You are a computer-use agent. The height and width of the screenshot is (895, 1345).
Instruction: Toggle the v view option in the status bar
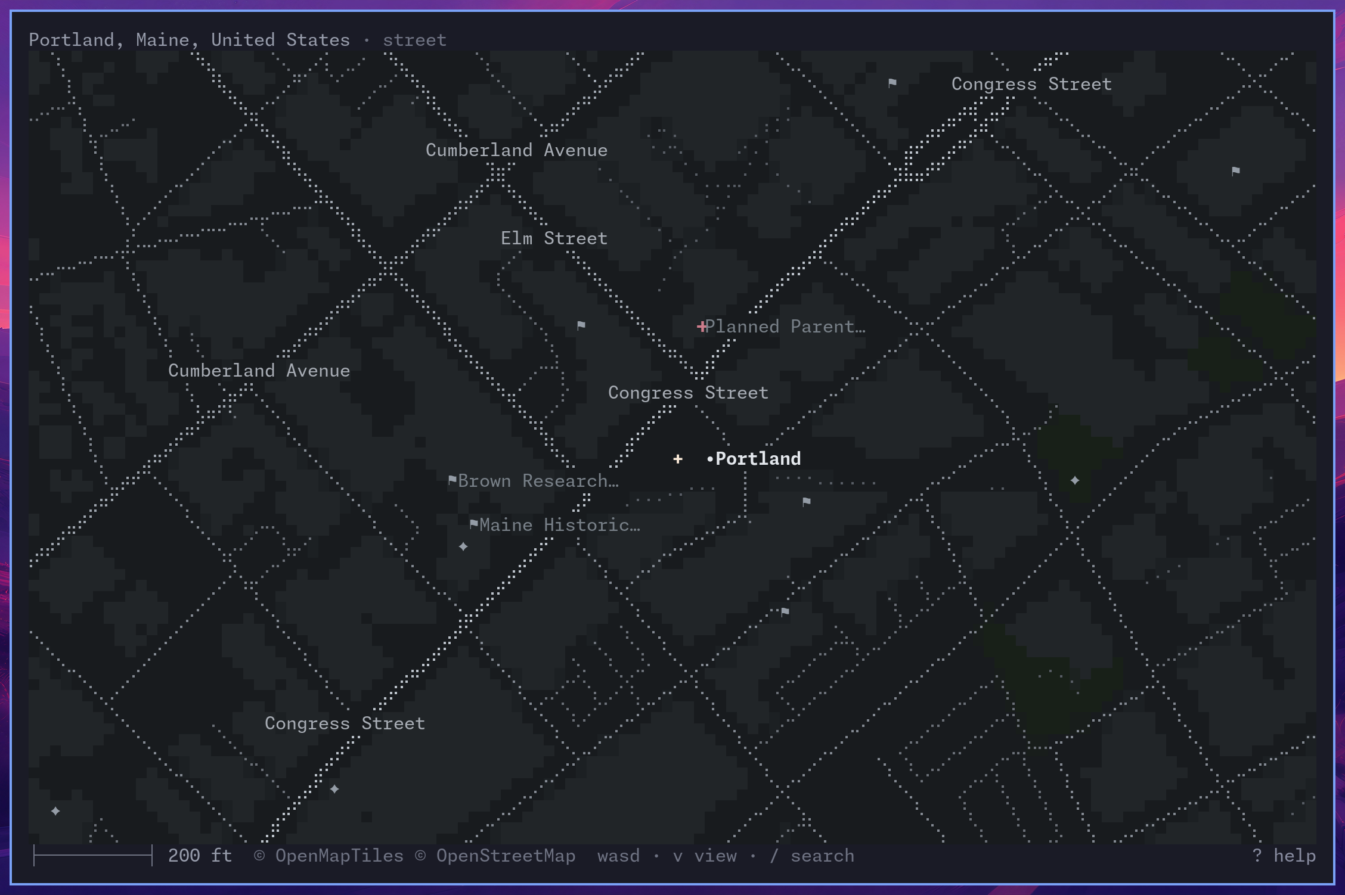705,856
